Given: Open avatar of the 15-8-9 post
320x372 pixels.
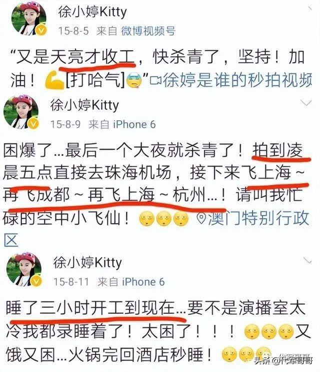Looking at the screenshot, I should coord(21,111).
